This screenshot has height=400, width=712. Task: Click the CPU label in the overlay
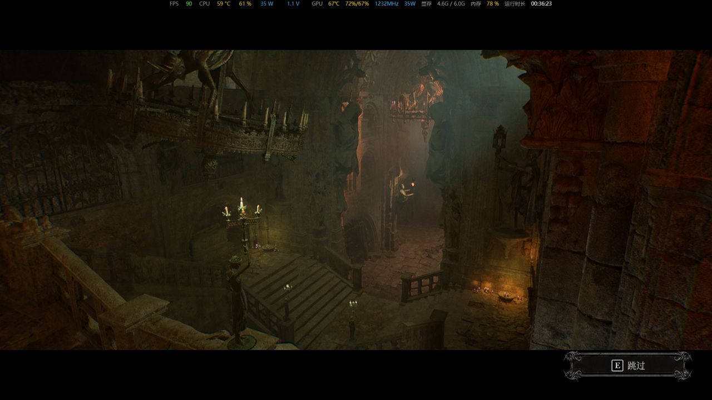(204, 4)
